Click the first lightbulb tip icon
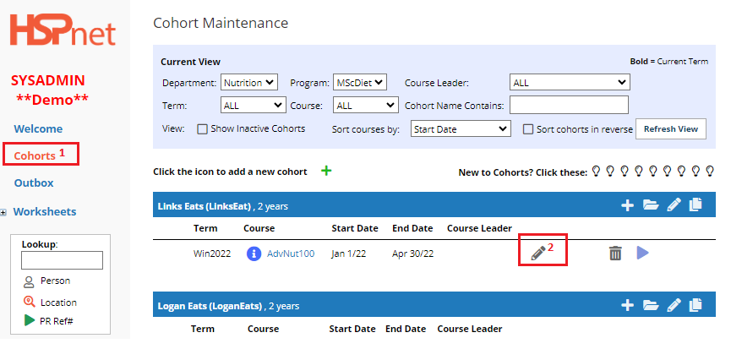 tap(595, 171)
